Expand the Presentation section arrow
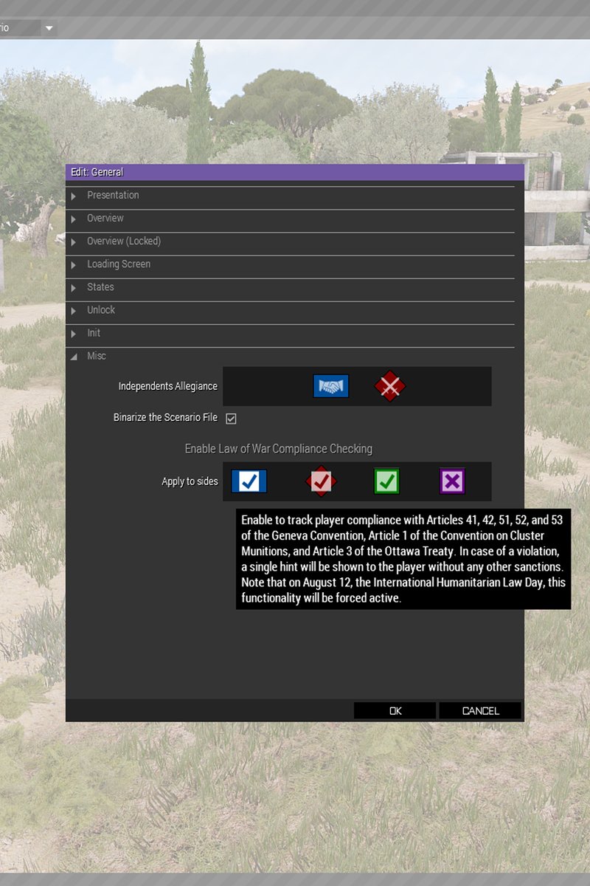The height and width of the screenshot is (886, 590). click(74, 196)
